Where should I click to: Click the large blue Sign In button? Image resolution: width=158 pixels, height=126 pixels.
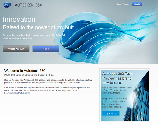point(46,49)
